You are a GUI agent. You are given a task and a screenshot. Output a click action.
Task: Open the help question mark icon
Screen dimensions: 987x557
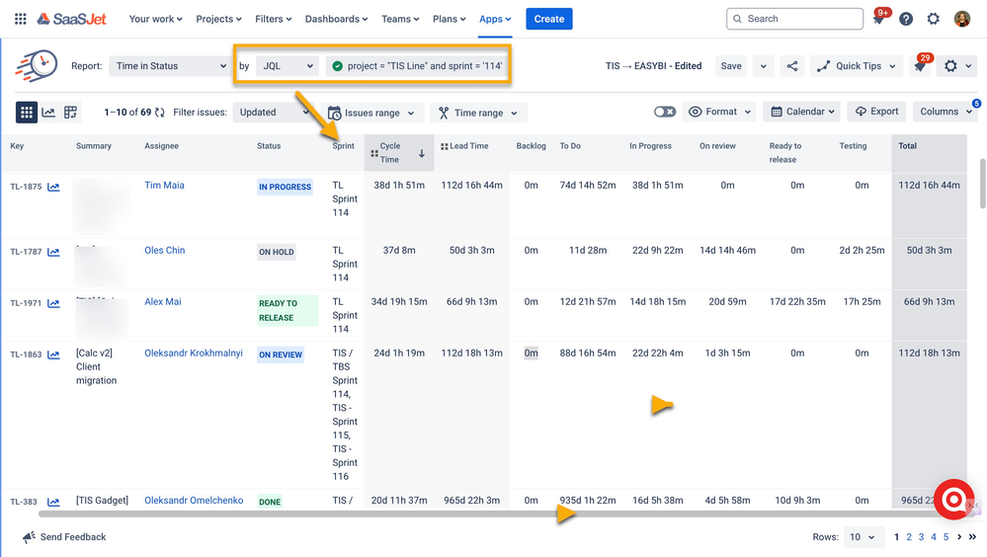click(906, 19)
